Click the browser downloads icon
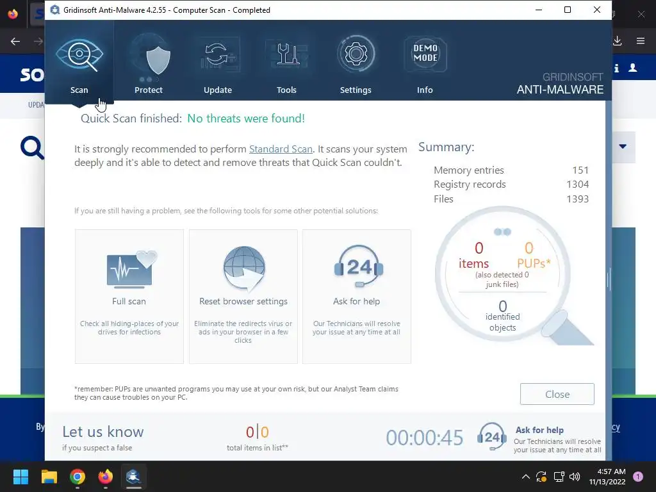The height and width of the screenshot is (492, 656). 618,40
